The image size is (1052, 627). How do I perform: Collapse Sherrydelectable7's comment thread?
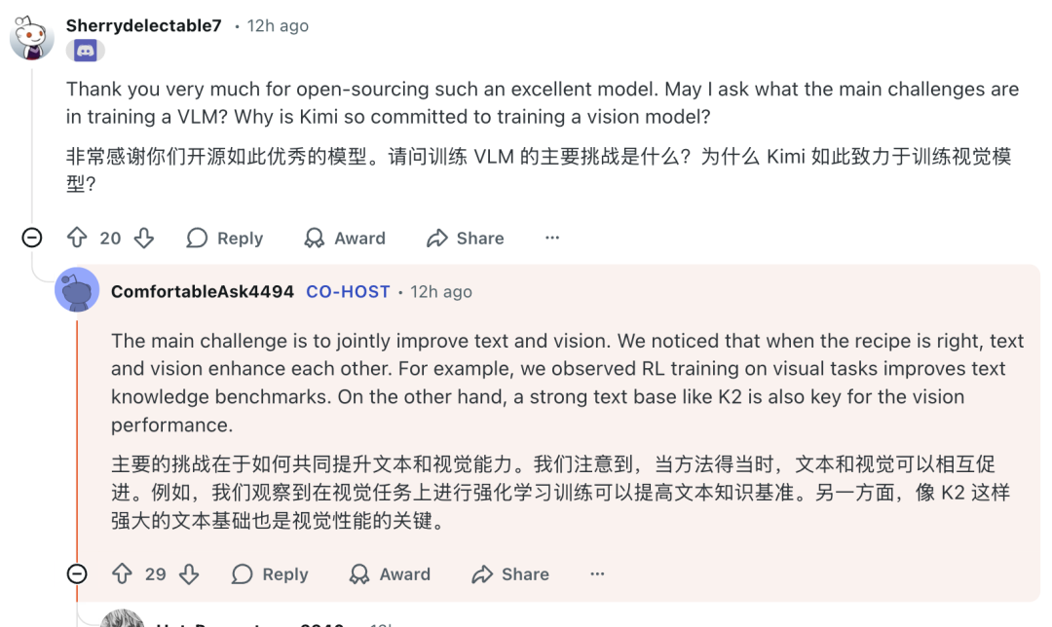tap(32, 238)
